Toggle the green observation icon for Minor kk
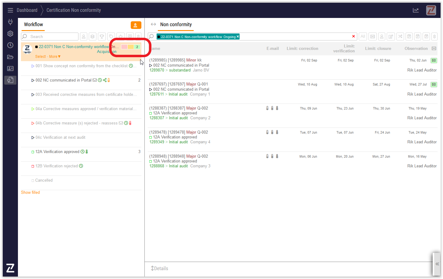Image resolution: width=443 pixels, height=279 pixels. pyautogui.click(x=434, y=61)
